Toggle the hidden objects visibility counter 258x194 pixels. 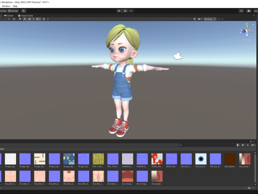pos(38,19)
